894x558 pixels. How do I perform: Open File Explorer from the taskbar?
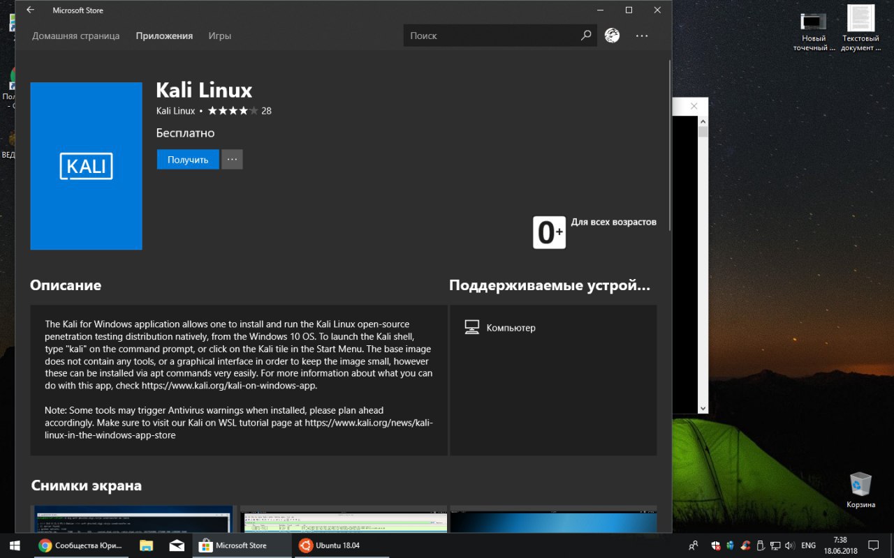146,545
